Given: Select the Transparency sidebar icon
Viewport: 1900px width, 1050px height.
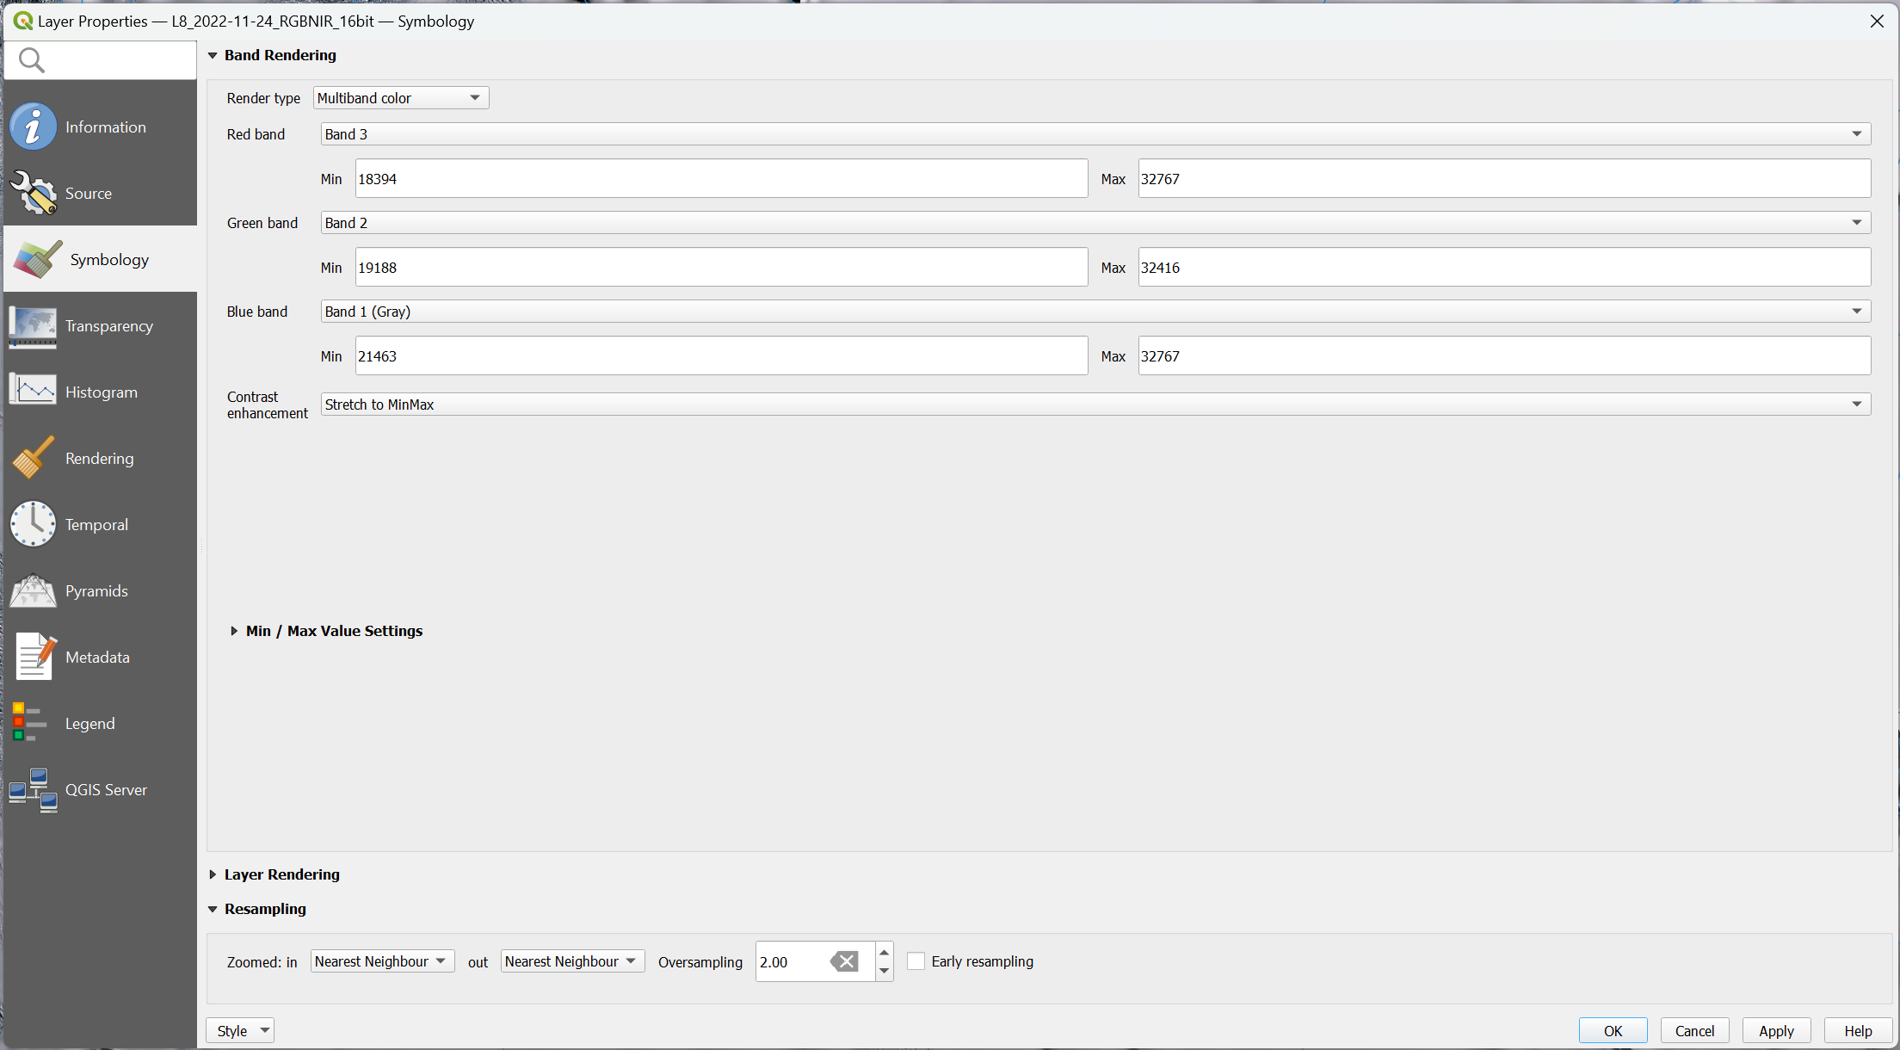Looking at the screenshot, I should (x=33, y=326).
